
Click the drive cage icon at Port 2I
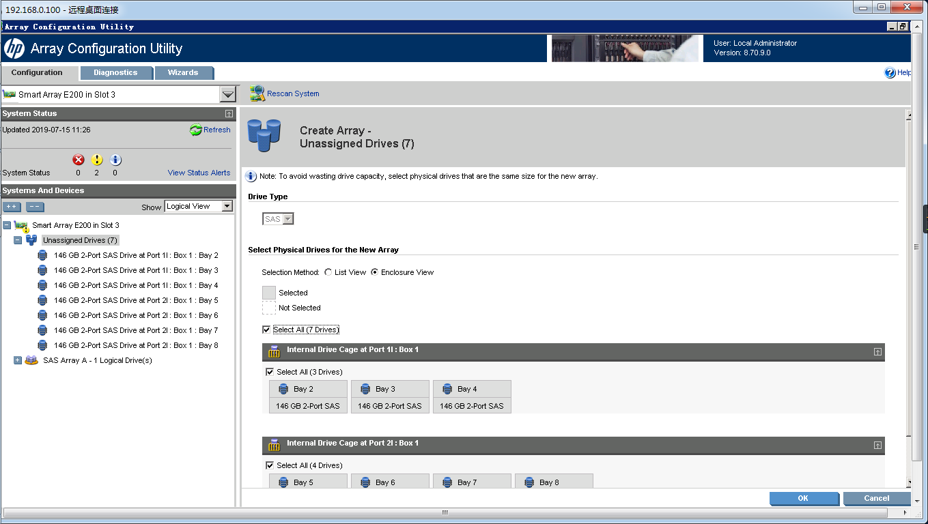[x=275, y=446]
